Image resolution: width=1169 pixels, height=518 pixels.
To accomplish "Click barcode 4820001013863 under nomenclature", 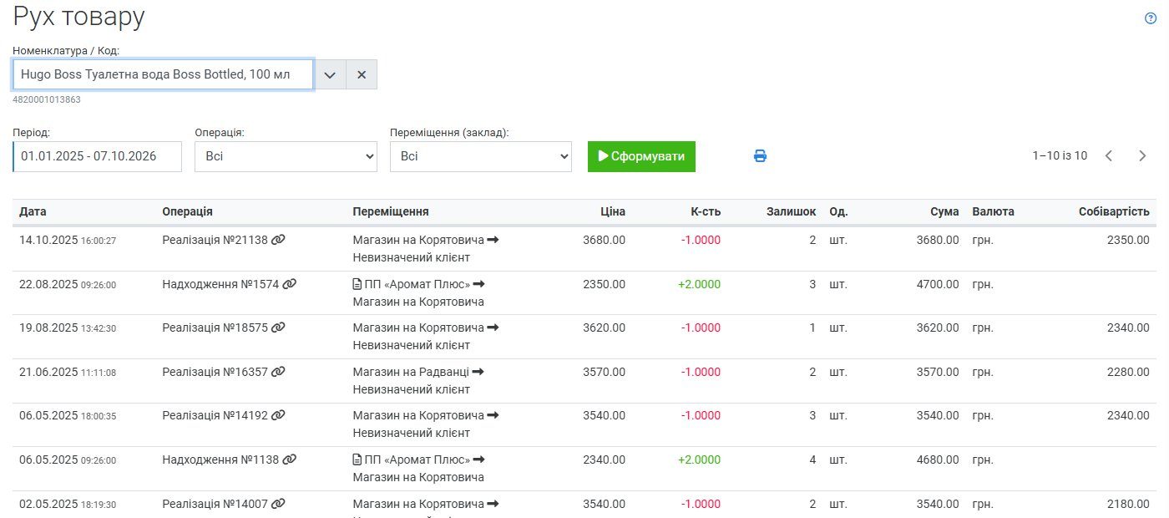I will tap(47, 99).
